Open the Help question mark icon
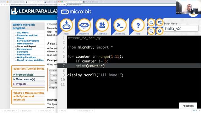Image resolution: width=201 pixels, height=113 pixels. click(x=138, y=25)
